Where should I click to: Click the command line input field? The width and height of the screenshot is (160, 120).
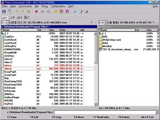(105, 112)
